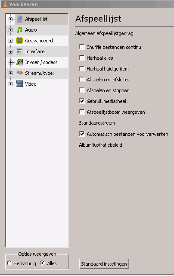Click the Interface window icon
This screenshot has height=276, width=174.
click(x=19, y=51)
